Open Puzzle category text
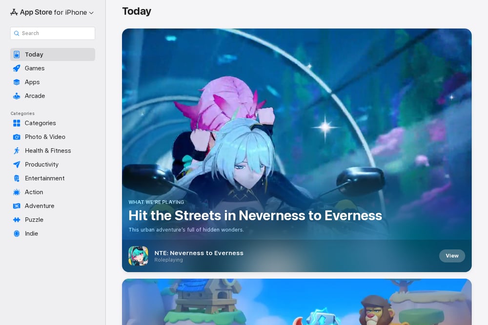Image resolution: width=488 pixels, height=325 pixels. click(34, 220)
